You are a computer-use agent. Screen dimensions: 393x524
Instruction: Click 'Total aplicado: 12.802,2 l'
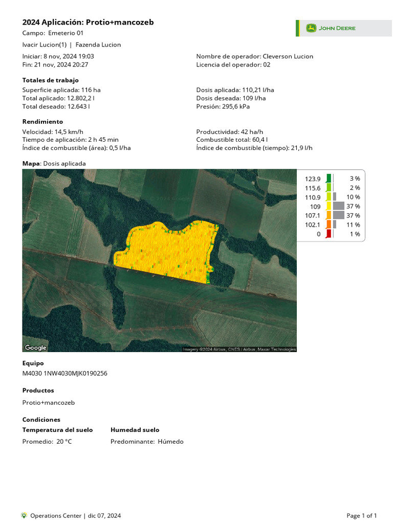tap(58, 98)
